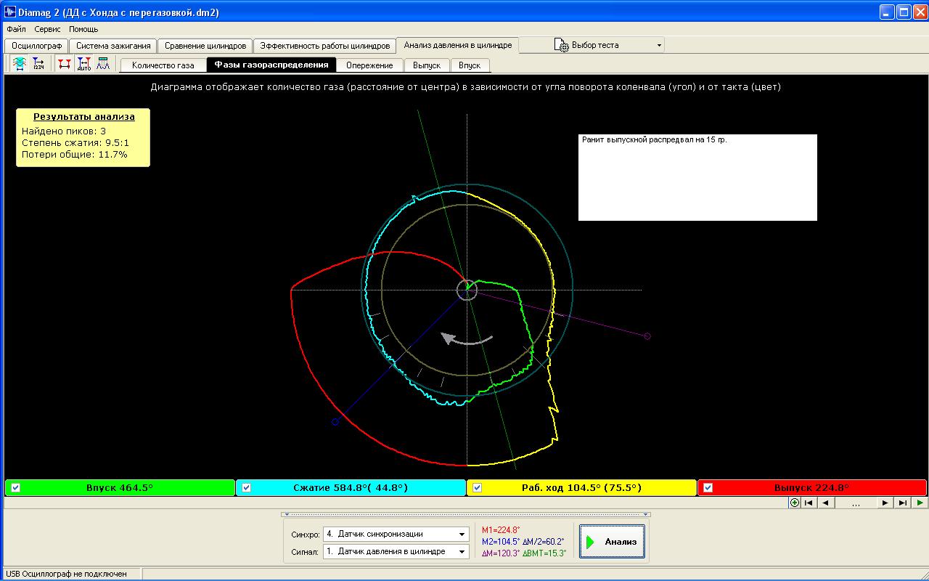Click the ΔВМТ=15.3° value

544,553
